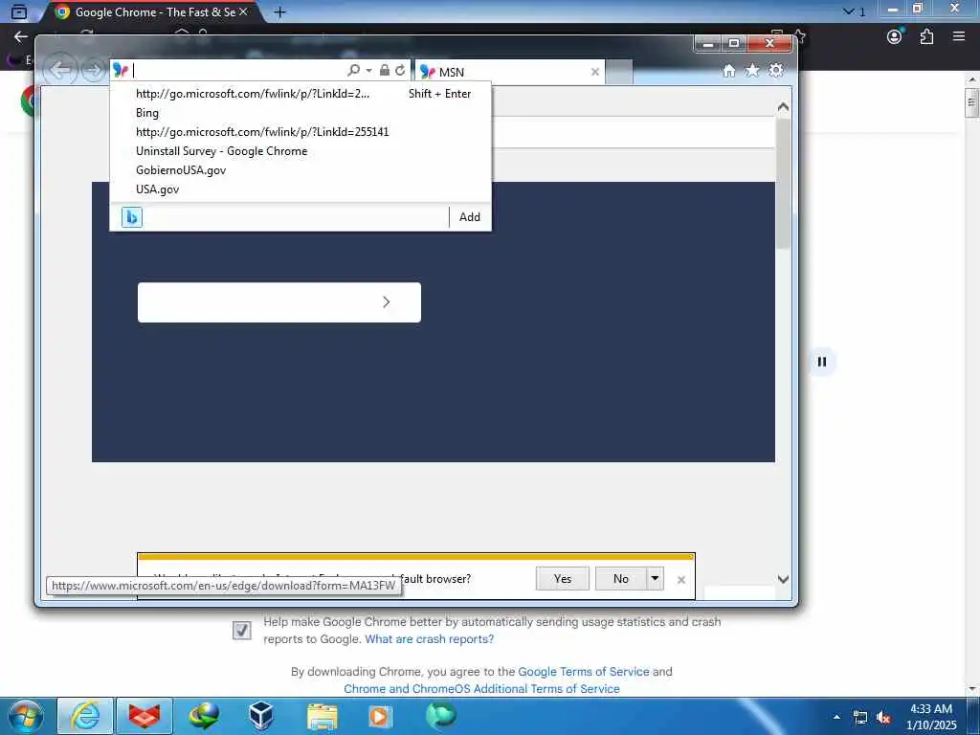Select Google Chrome - The Fast tab
The height and width of the screenshot is (735, 980).
(150, 11)
